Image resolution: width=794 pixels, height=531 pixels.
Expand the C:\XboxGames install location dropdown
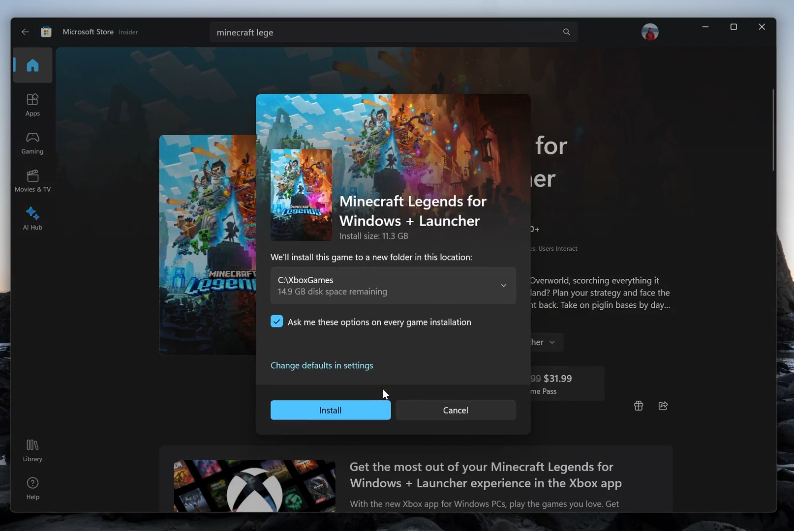393,285
